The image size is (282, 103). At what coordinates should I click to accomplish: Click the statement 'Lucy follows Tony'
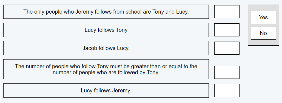coord(106,30)
